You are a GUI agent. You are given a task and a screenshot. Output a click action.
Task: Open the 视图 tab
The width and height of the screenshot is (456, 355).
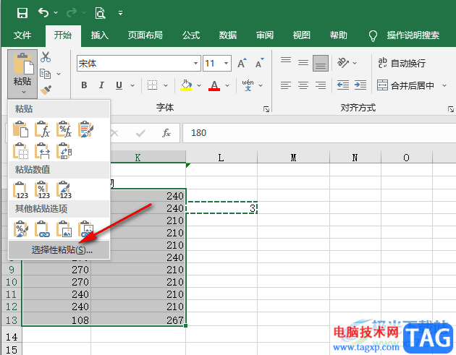coord(302,35)
